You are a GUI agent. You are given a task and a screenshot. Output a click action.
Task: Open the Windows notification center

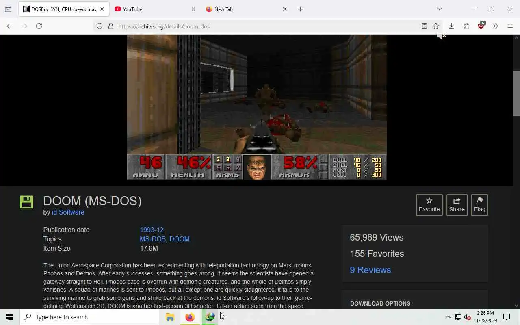pos(507,317)
